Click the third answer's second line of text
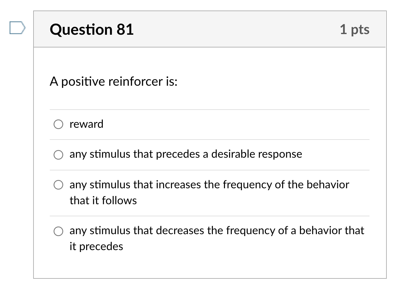Screen dimensions: 411x288 tap(103, 201)
